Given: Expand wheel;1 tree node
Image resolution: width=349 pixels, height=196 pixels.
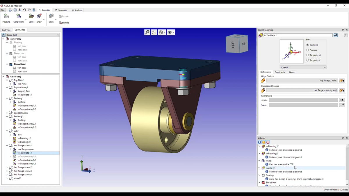Looking at the screenshot, I should pos(7,178).
